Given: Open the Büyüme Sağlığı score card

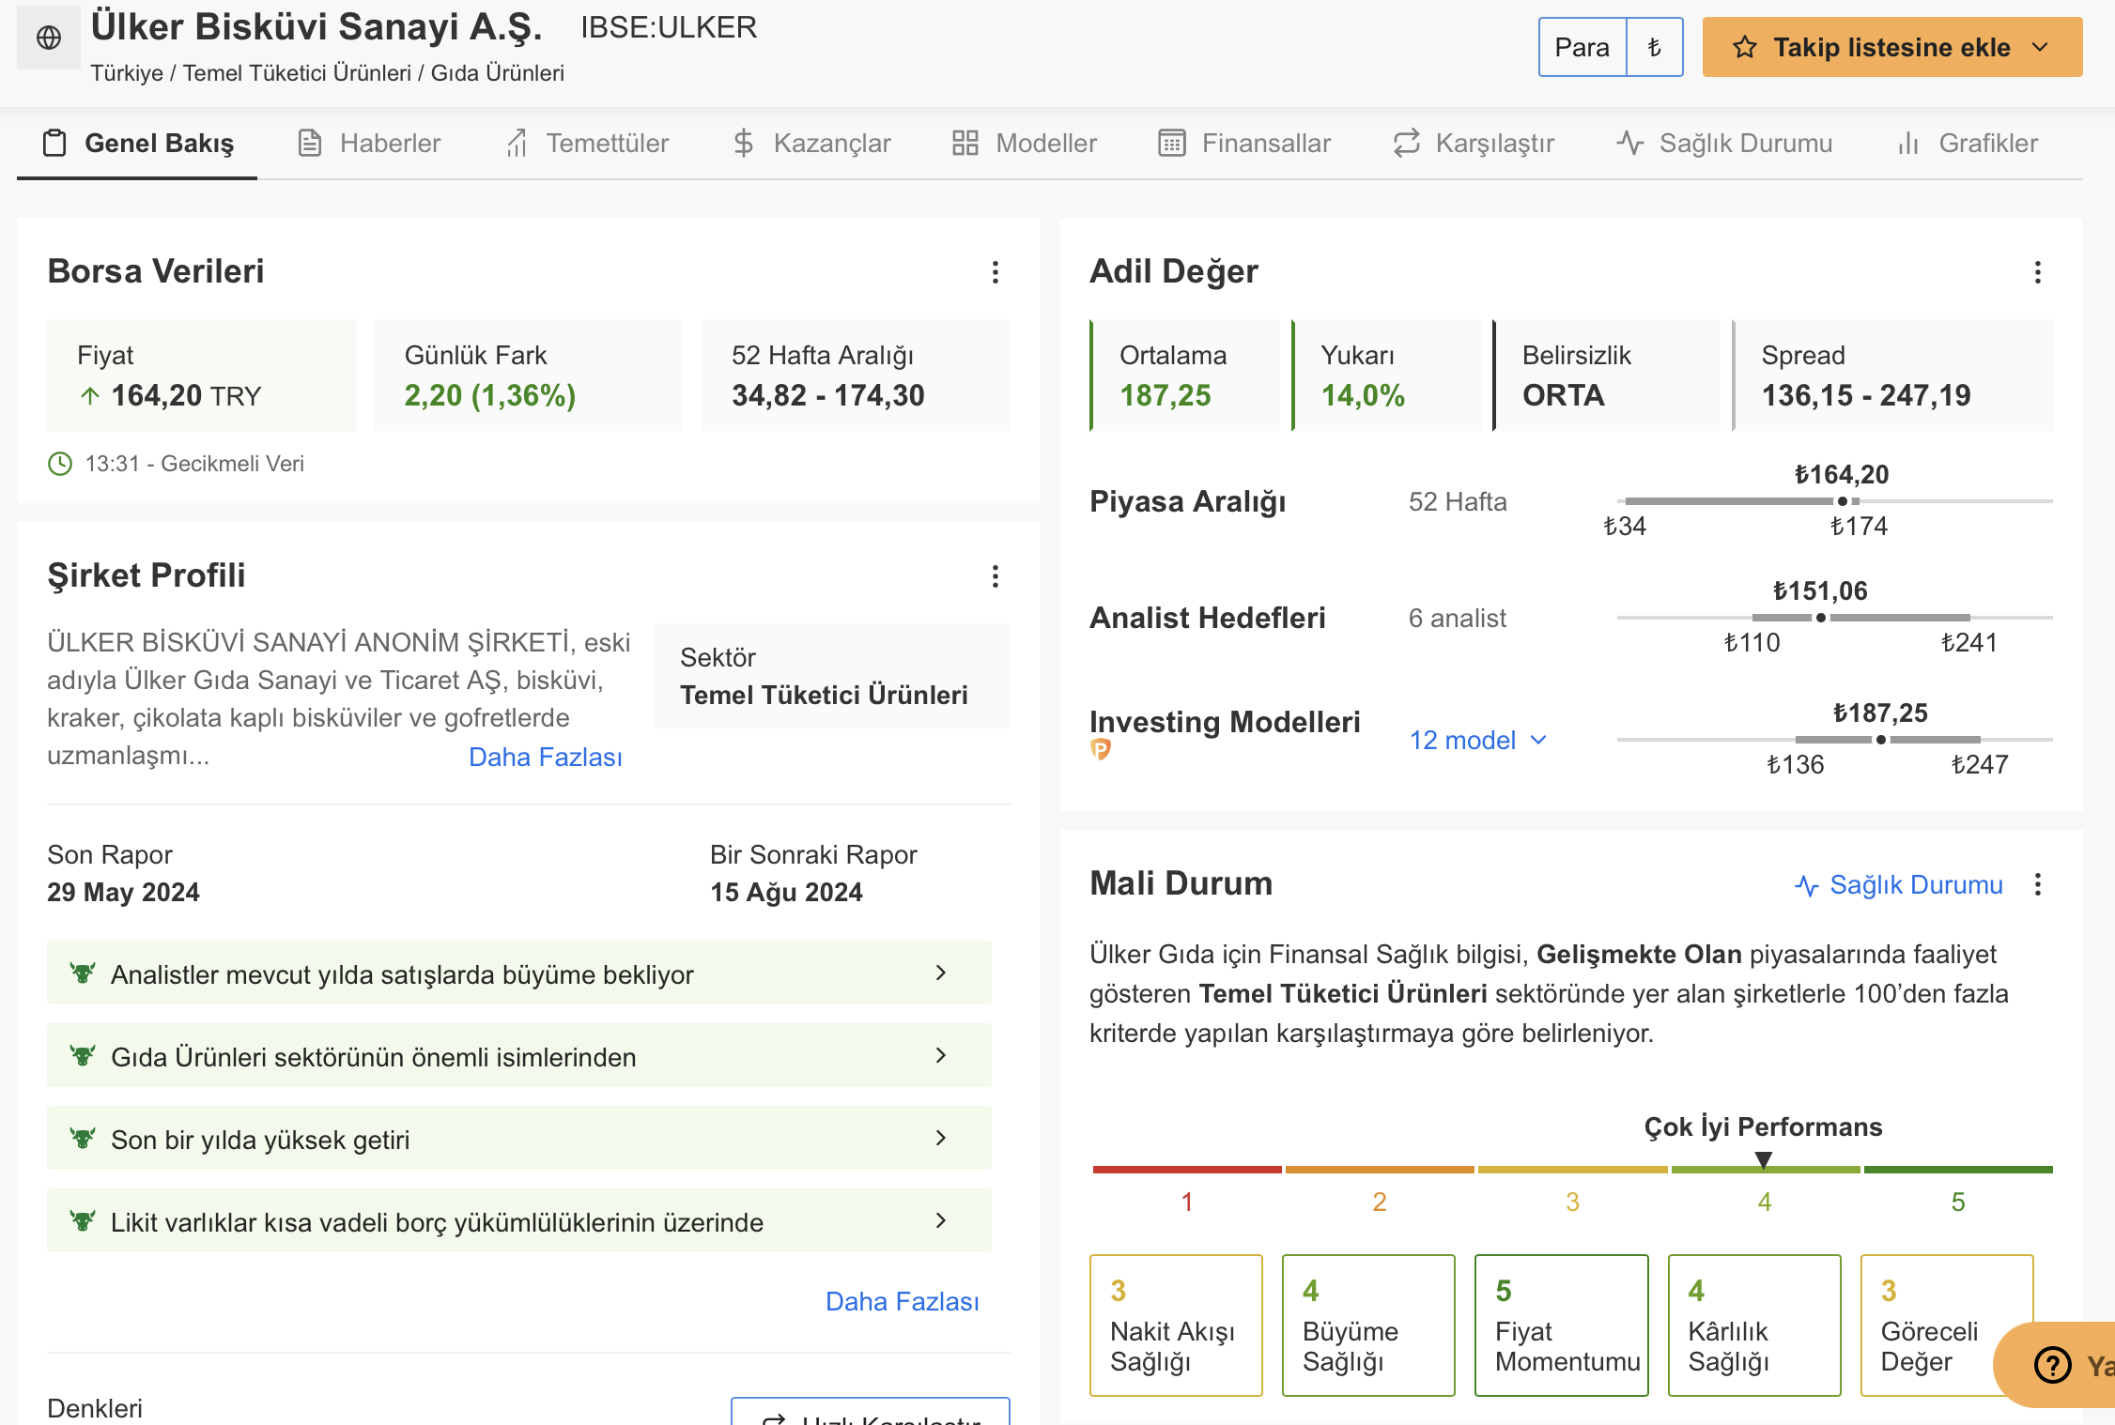Looking at the screenshot, I should tap(1368, 1325).
